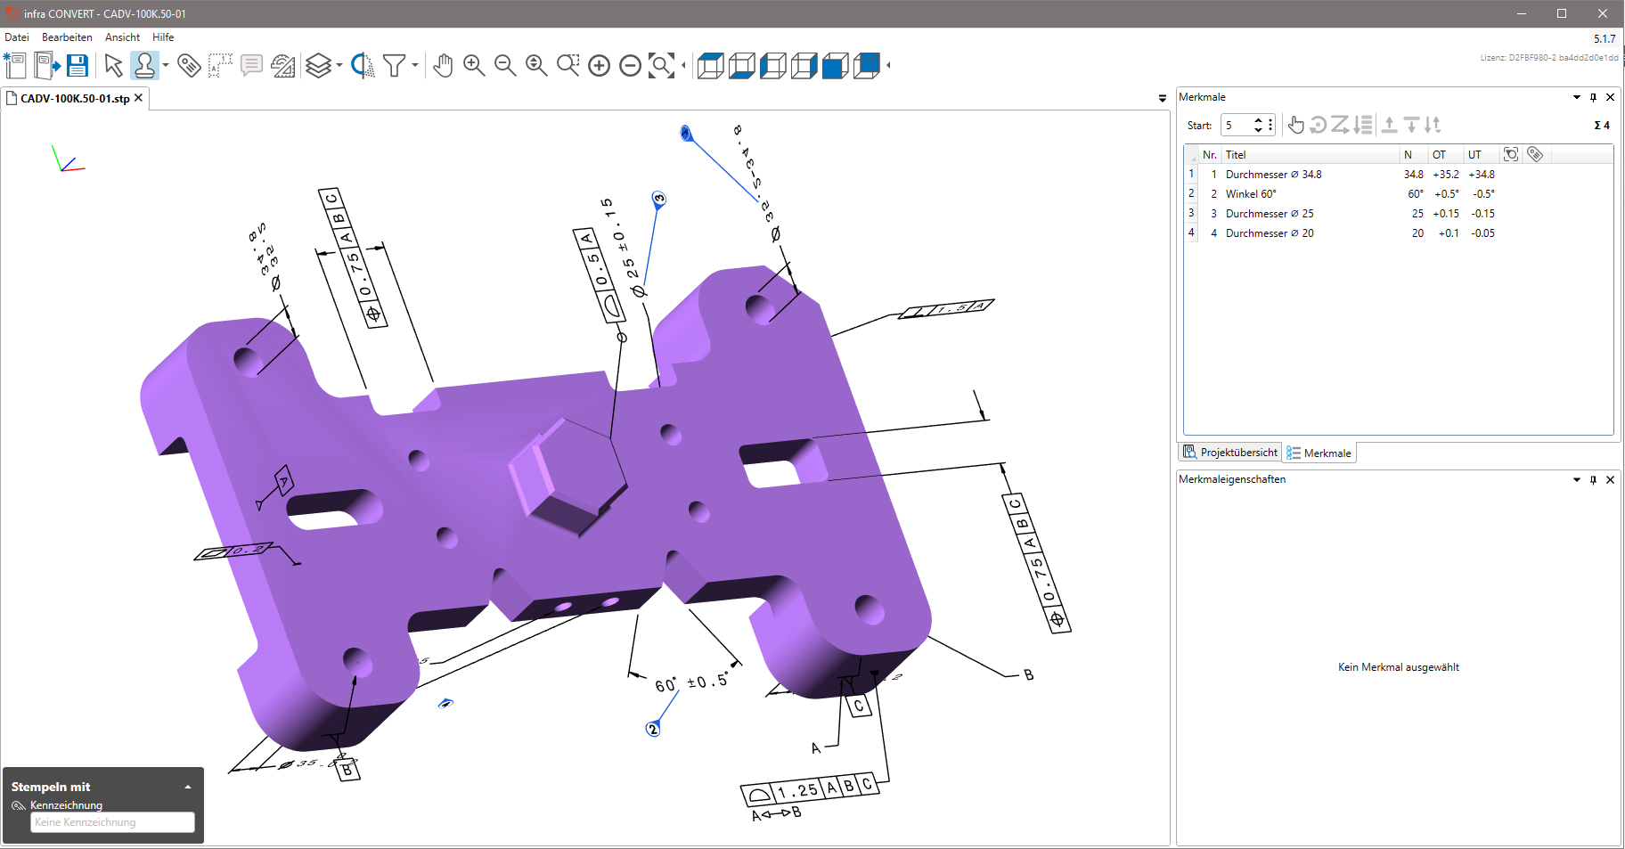Click the export project icon

[46, 65]
